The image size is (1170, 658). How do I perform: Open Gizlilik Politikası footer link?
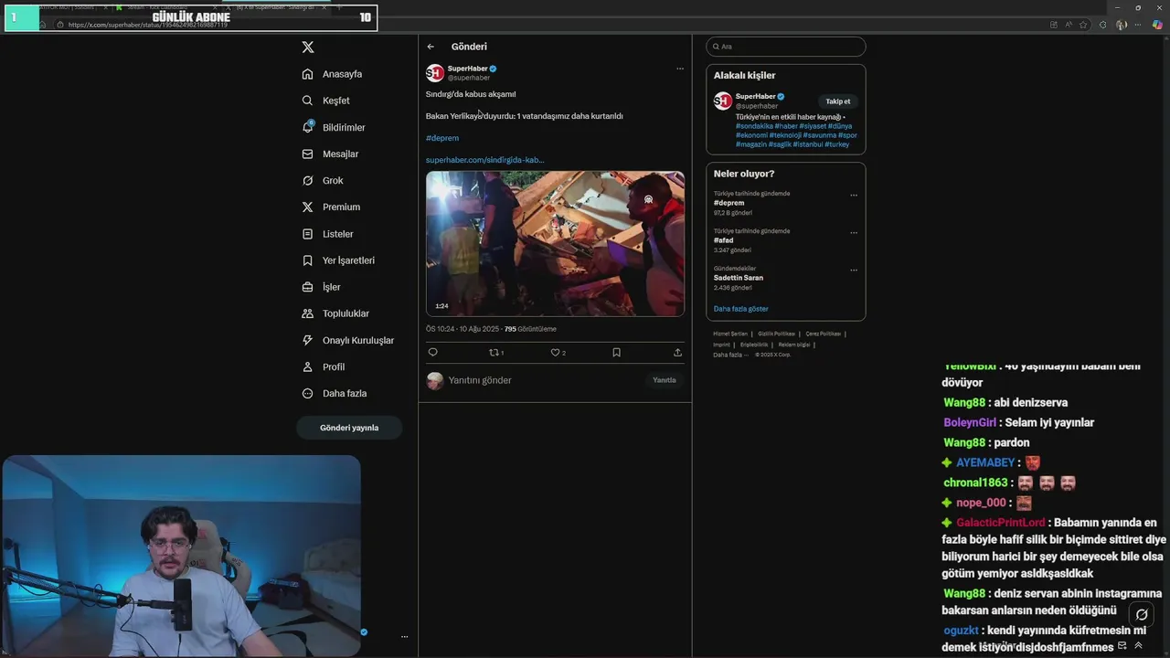coord(777,334)
